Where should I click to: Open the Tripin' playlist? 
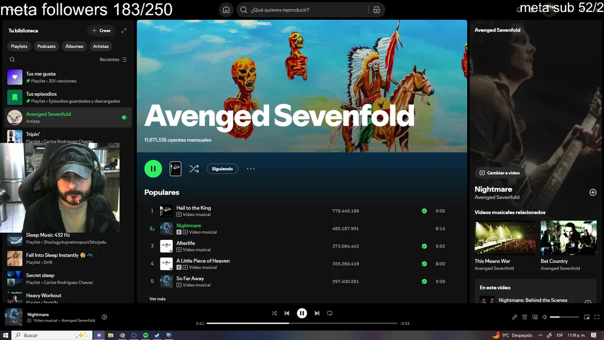[68, 136]
